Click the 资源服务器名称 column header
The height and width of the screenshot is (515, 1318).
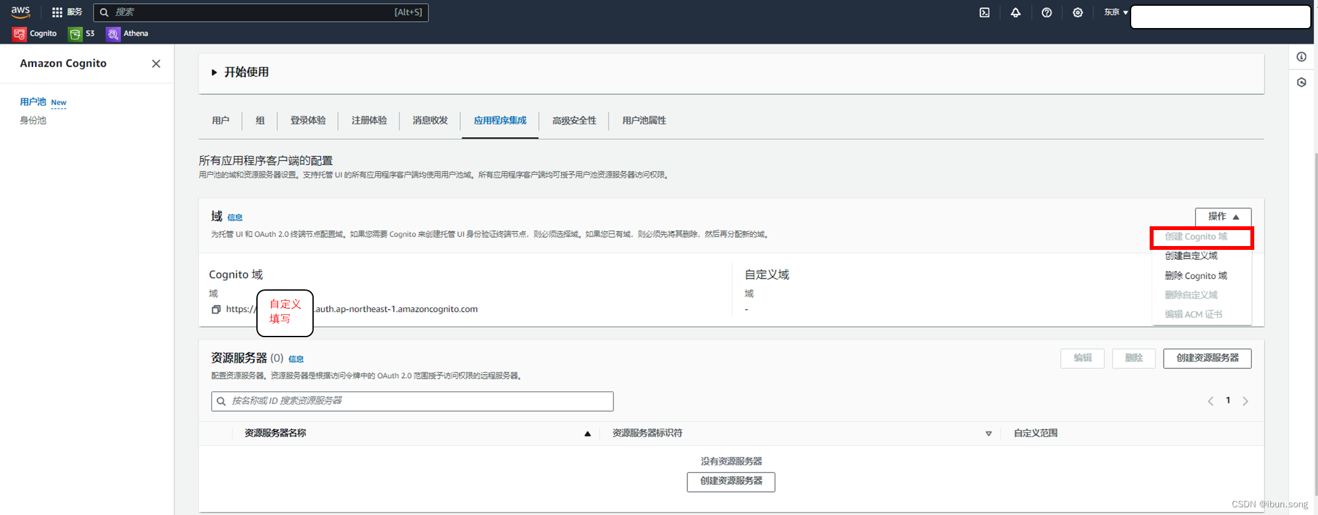click(275, 433)
